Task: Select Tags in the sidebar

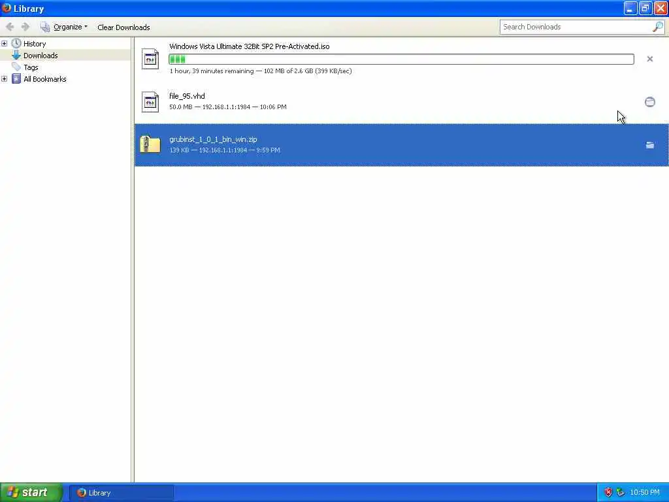Action: pos(31,67)
